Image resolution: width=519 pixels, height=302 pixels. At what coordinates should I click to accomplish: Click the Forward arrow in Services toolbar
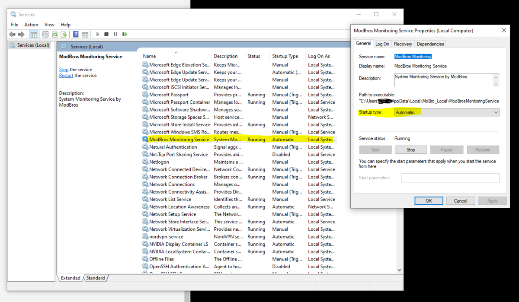coord(21,34)
